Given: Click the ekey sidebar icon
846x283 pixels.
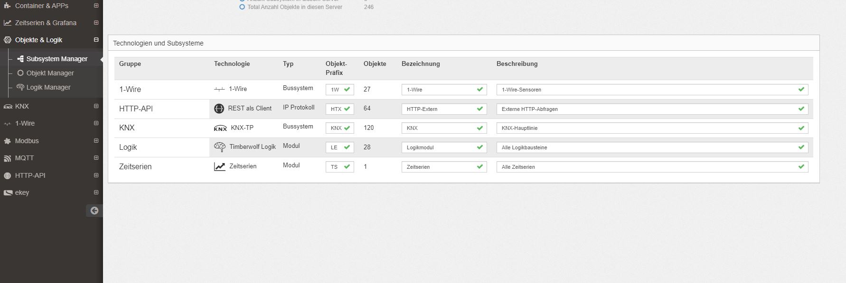Looking at the screenshot, I should point(8,193).
